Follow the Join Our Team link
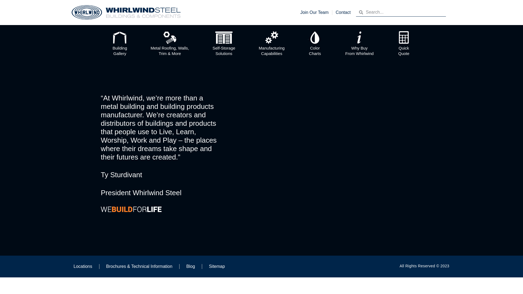The width and height of the screenshot is (523, 294). [x=314, y=13]
